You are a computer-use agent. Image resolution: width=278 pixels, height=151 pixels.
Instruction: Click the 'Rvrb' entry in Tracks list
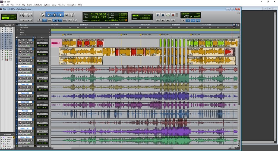pyautogui.click(x=10, y=51)
